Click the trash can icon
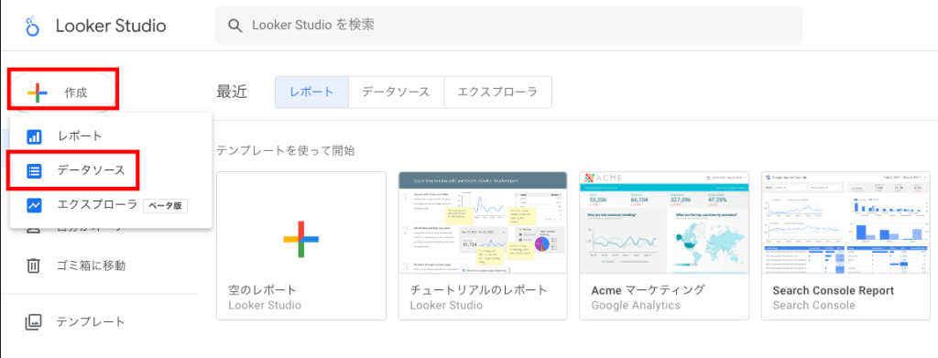The image size is (938, 358). (33, 266)
